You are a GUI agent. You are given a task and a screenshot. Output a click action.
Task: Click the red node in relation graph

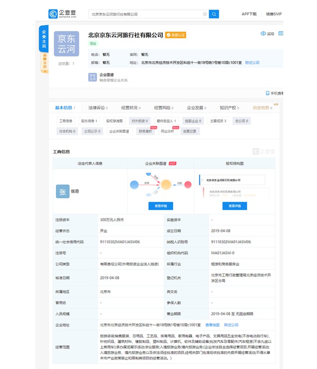coord(188,185)
